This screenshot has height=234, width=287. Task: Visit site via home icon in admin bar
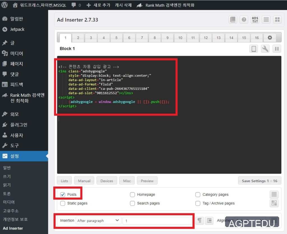pos(15,5)
